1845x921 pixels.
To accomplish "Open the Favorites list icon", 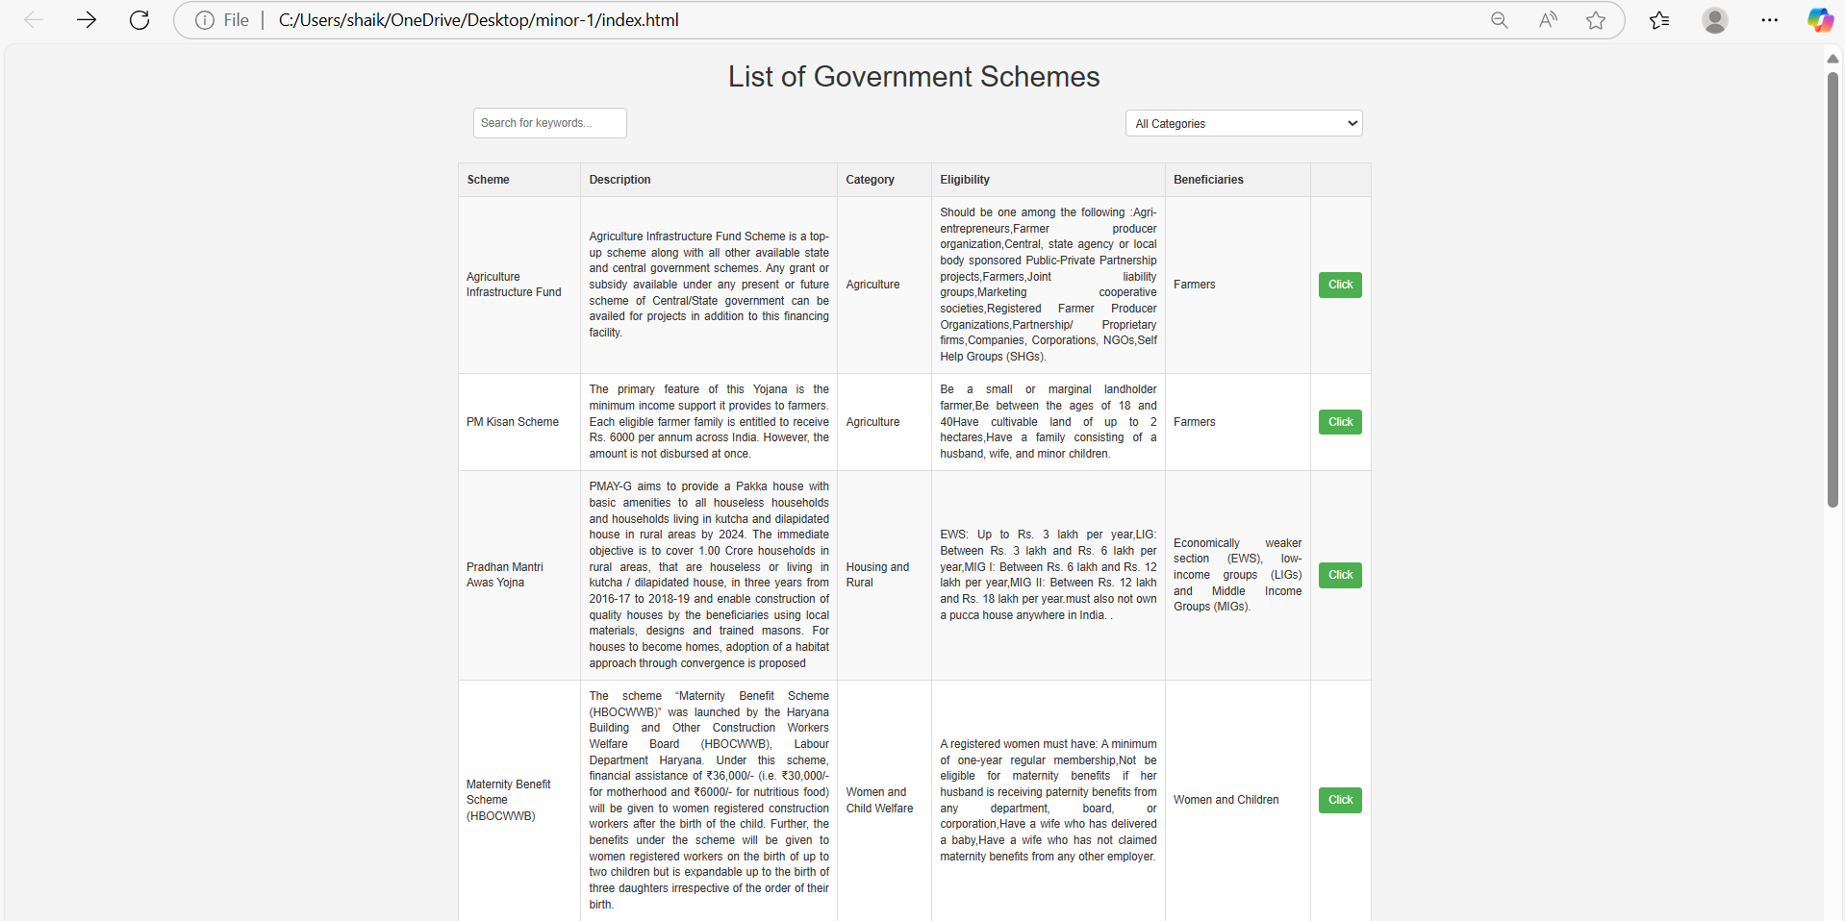I will [1659, 20].
